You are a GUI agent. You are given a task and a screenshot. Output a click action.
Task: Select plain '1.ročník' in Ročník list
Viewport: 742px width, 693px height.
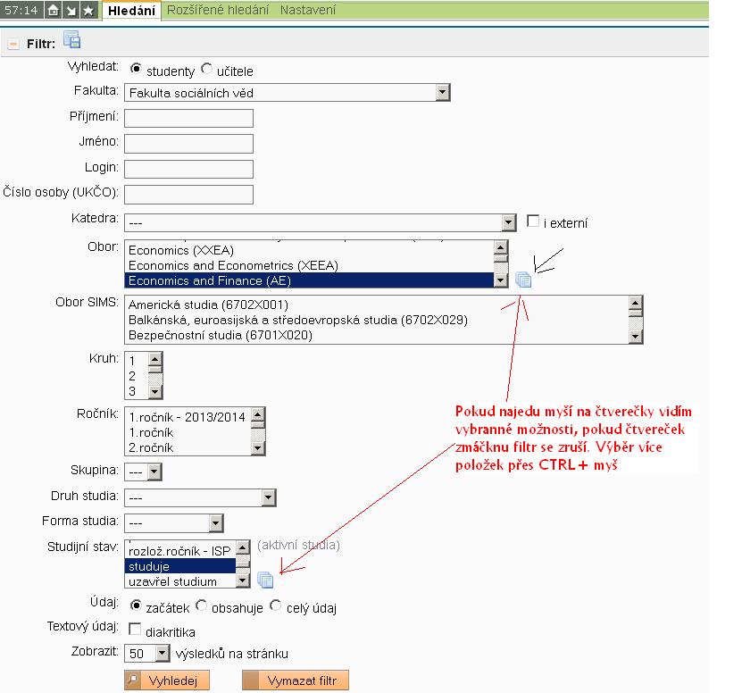tap(188, 432)
